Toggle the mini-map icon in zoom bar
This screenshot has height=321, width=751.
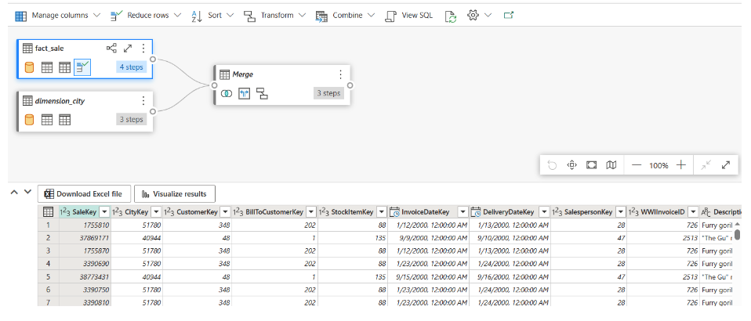click(x=611, y=165)
